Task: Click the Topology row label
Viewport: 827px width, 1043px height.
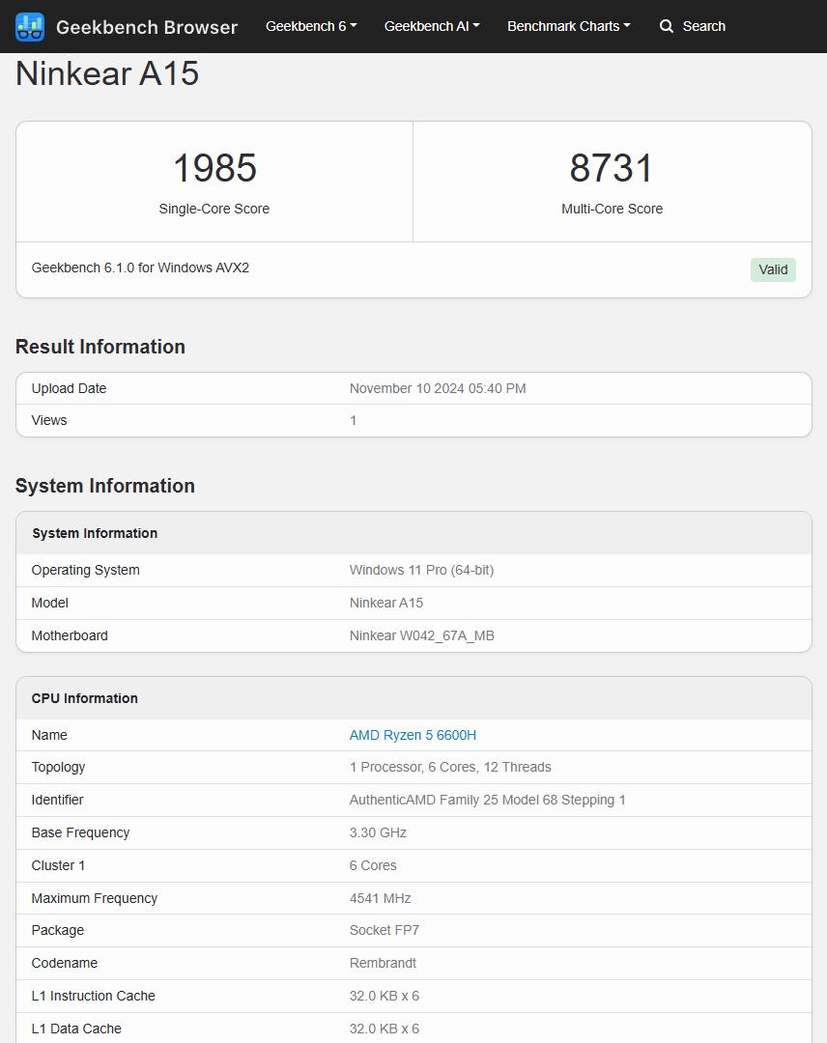Action: pos(58,767)
